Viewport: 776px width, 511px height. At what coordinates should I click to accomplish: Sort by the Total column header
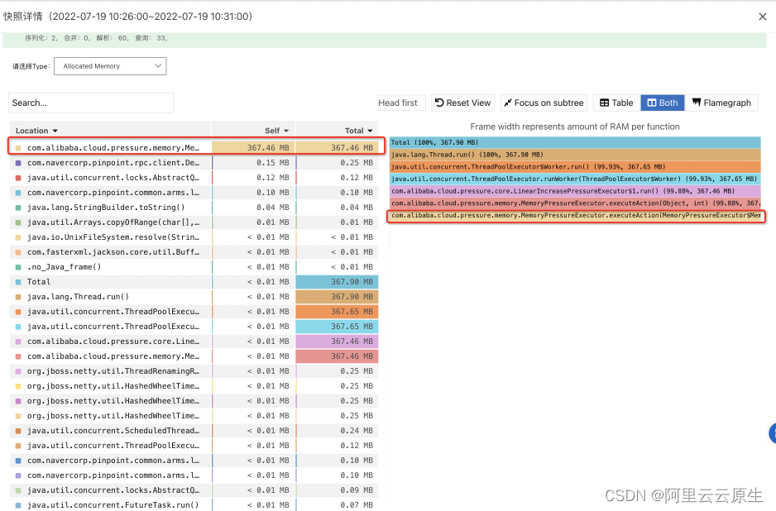click(x=358, y=131)
